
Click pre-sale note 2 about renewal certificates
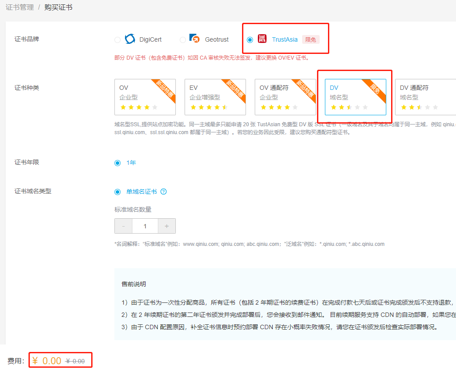pyautogui.click(x=289, y=315)
